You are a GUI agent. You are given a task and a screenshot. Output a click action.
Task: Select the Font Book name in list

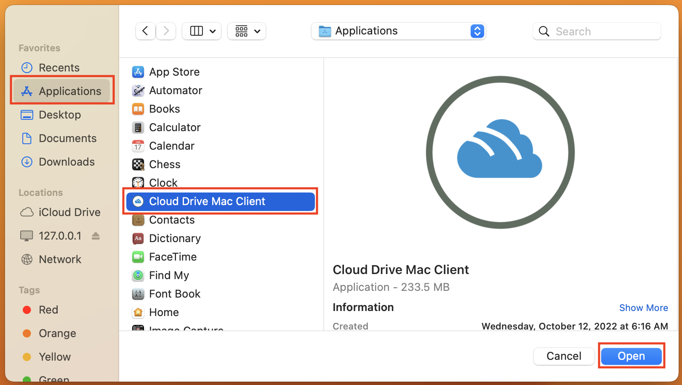tap(175, 294)
